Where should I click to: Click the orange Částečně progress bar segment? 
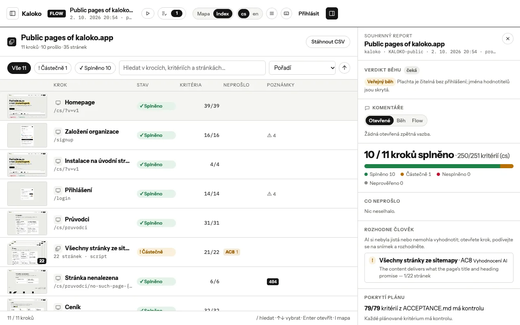tap(507, 166)
